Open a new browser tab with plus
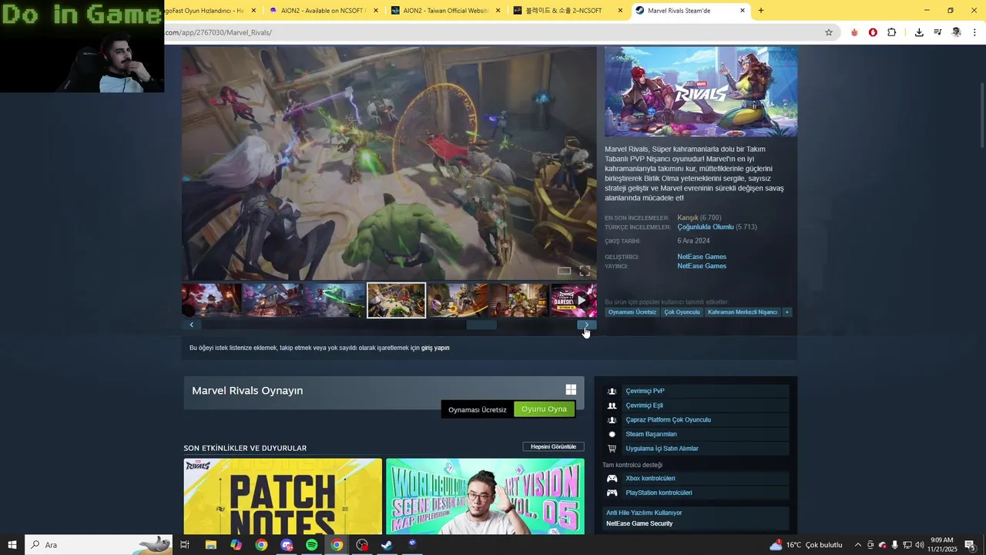Viewport: 986px width, 555px height. (761, 11)
